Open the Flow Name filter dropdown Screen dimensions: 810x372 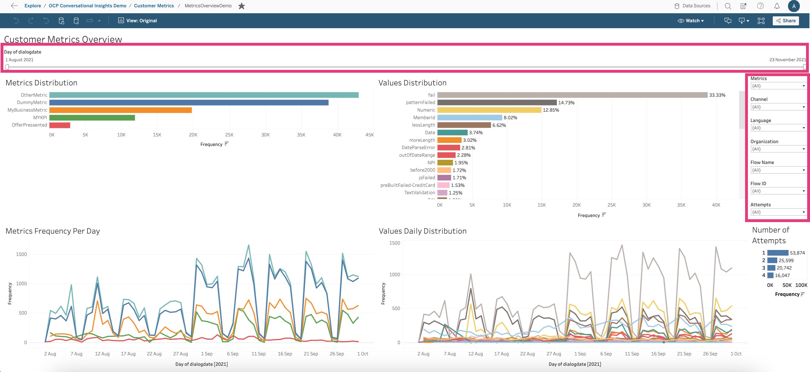pos(778,170)
